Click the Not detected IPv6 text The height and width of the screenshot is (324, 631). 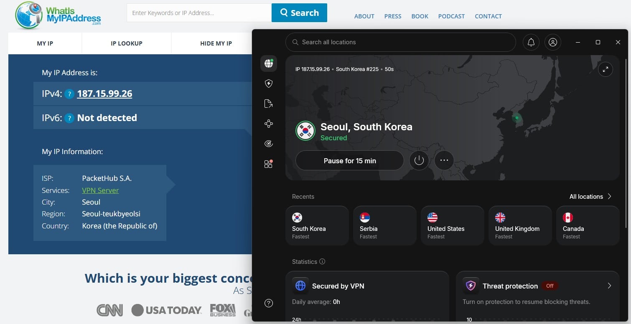pos(107,118)
